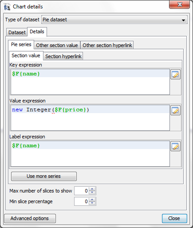The image size is (193, 228).
Task: Select the Details tab
Action: [37, 31]
